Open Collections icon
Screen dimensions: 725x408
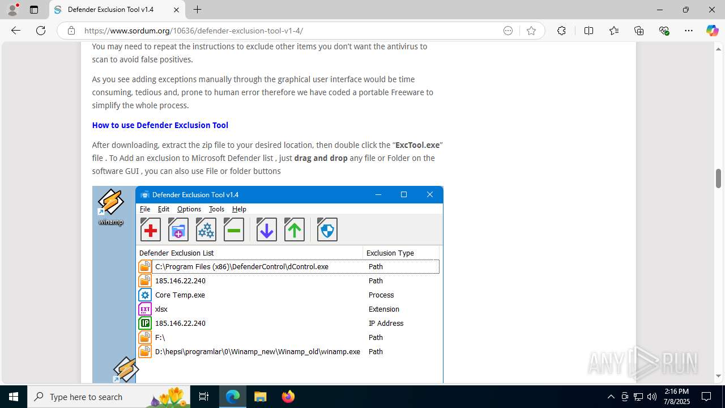pos(639,31)
